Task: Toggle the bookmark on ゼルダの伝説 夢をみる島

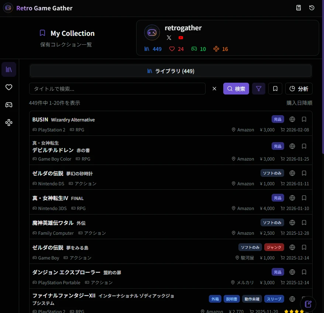Action: (x=304, y=247)
